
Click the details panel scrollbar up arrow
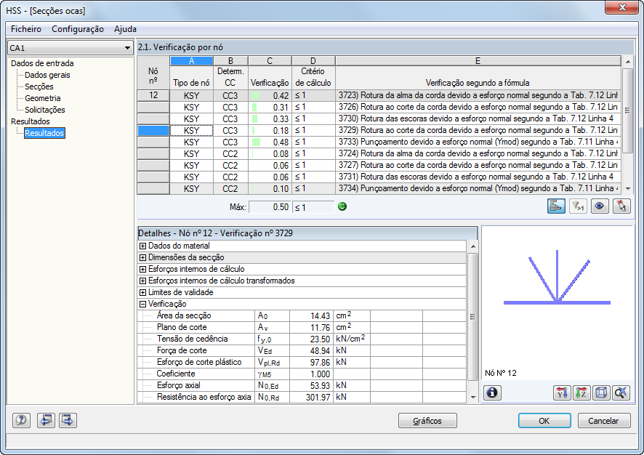[472, 246]
